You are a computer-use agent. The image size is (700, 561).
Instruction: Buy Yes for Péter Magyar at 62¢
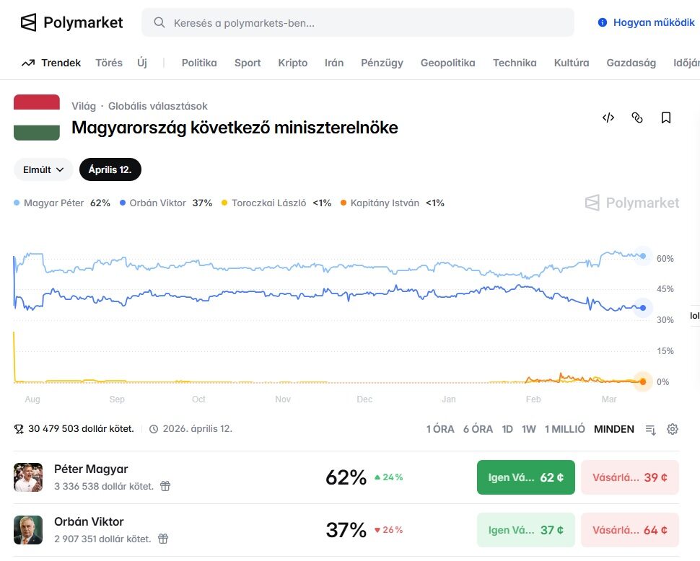(x=526, y=477)
